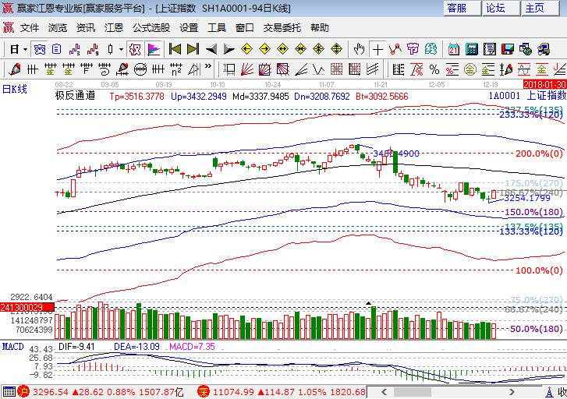Image resolution: width=567 pixels, height=399 pixels.
Task: Expand the candlestick chart style dropdown arrow
Action: [x=121, y=49]
